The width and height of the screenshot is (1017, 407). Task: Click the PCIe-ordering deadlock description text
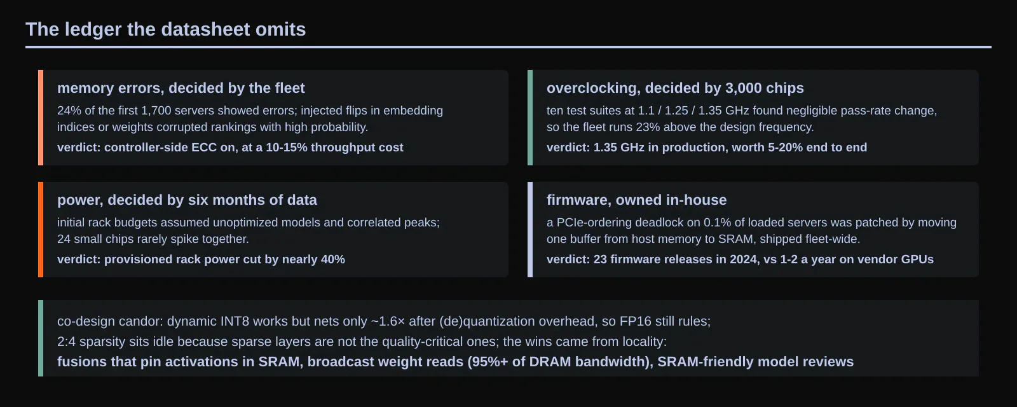(x=751, y=230)
